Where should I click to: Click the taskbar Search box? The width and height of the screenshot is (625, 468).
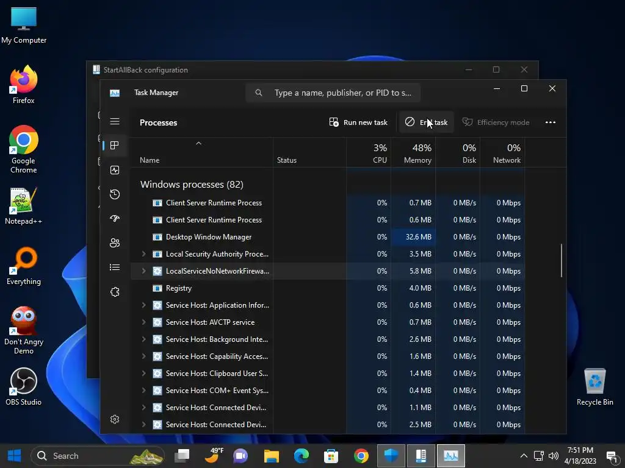click(x=97, y=456)
